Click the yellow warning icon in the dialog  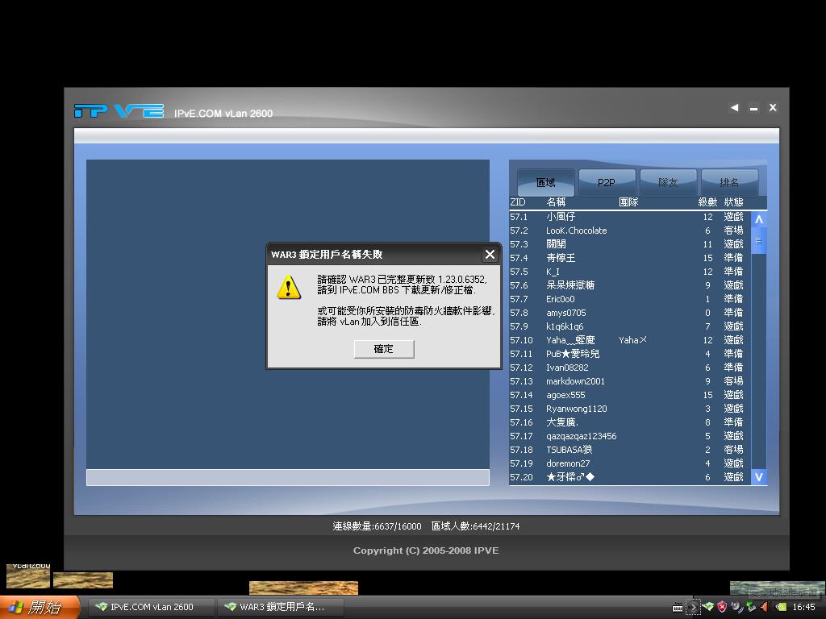(289, 288)
